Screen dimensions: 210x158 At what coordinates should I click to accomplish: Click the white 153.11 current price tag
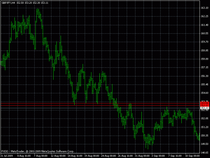[x=205, y=108]
